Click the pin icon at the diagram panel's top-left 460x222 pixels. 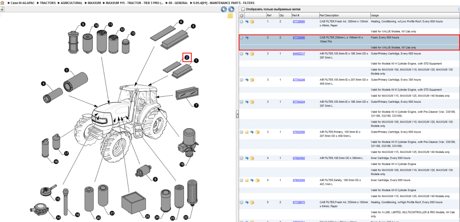2,9
